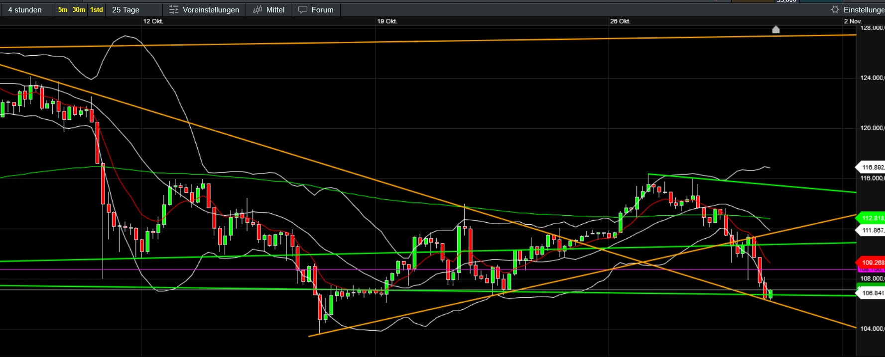Click the white 116.892 price label
The height and width of the screenshot is (357, 885).
[872, 168]
